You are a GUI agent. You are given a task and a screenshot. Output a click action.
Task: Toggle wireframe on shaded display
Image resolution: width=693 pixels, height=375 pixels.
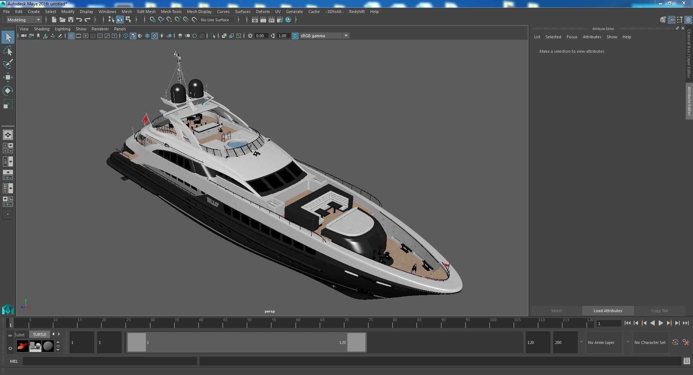(147, 36)
